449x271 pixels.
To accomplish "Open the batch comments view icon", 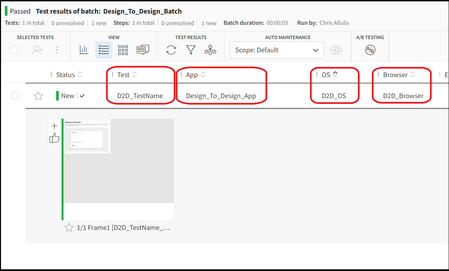I will coord(142,50).
